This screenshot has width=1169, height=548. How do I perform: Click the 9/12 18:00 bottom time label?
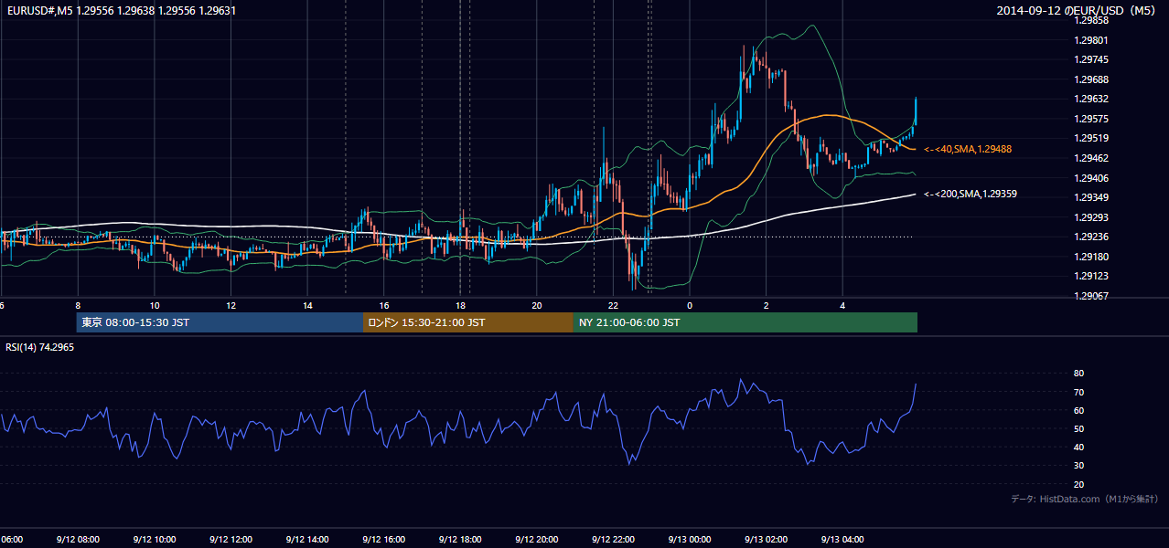(460, 540)
